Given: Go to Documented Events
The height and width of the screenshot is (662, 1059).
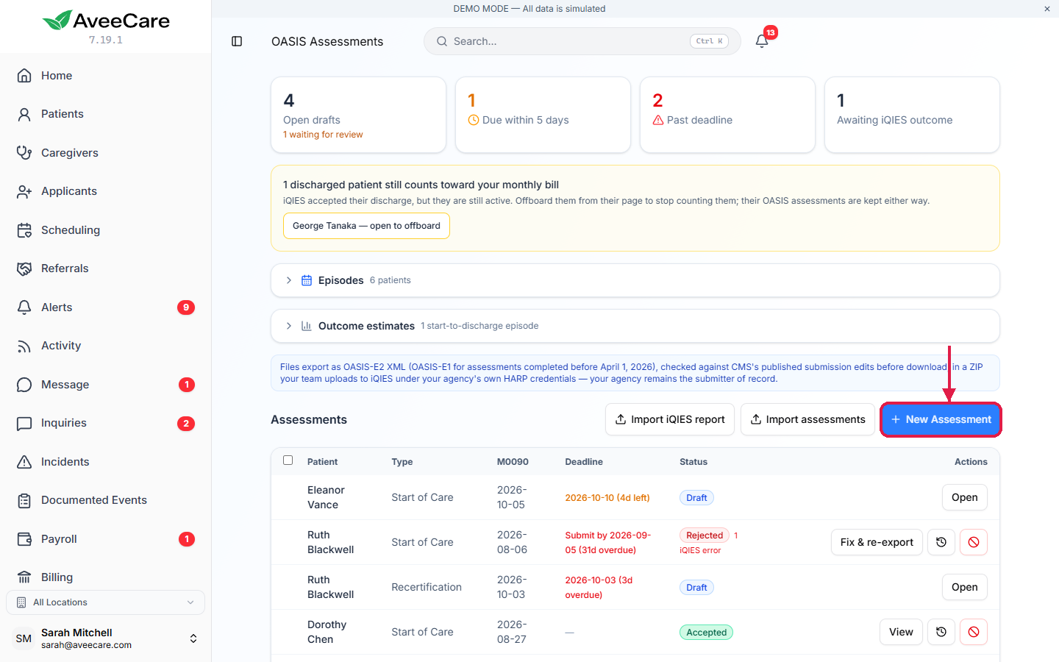Looking at the screenshot, I should click(106, 500).
